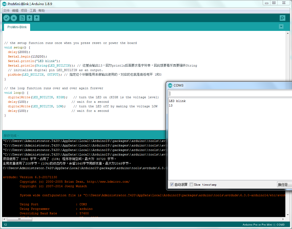This screenshot has width=292, height=229.
Task: Click the 'Overriding Baud Rate : 57600' line
Action: (x=54, y=213)
